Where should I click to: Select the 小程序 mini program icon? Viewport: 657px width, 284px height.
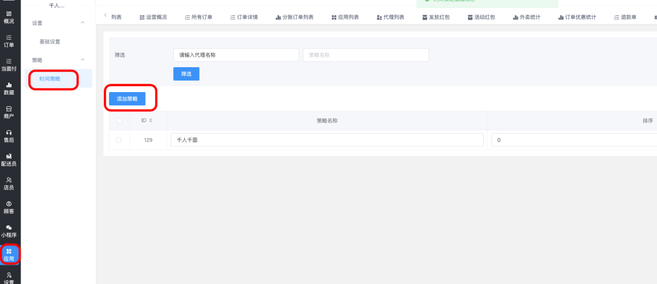(x=9, y=230)
